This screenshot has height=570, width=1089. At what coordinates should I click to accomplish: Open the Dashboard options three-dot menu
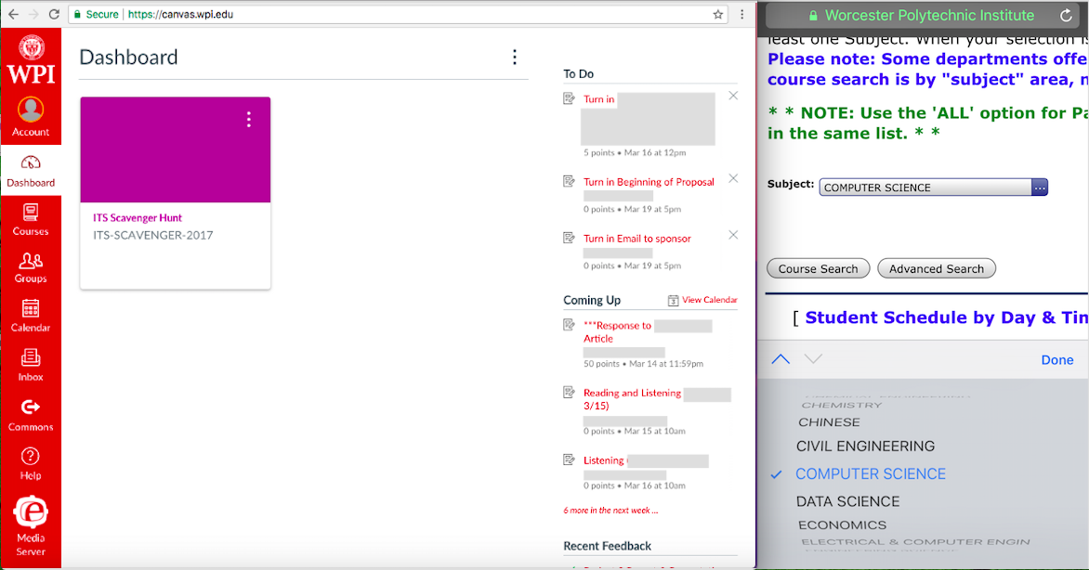[515, 57]
